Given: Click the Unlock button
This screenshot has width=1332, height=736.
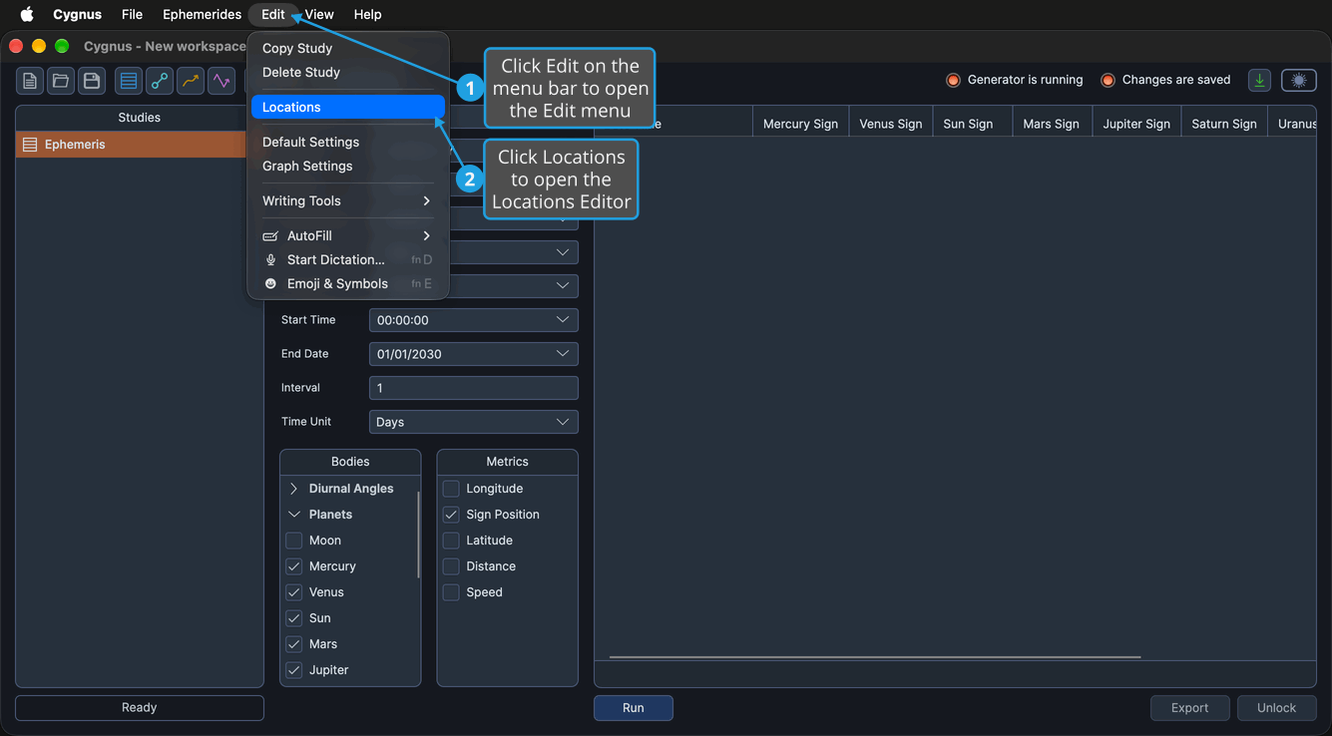Looking at the screenshot, I should [1277, 708].
